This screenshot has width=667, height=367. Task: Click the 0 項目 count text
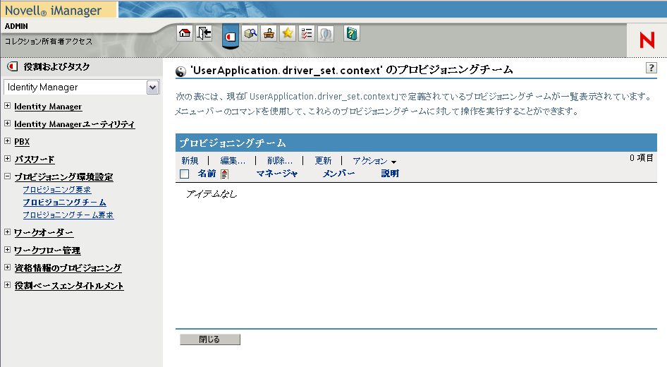point(642,158)
